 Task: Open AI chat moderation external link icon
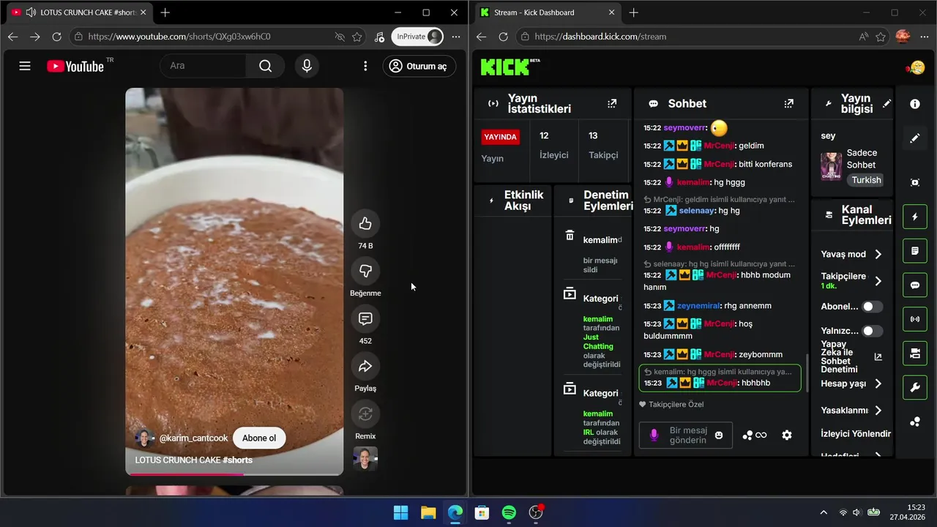[x=878, y=357]
